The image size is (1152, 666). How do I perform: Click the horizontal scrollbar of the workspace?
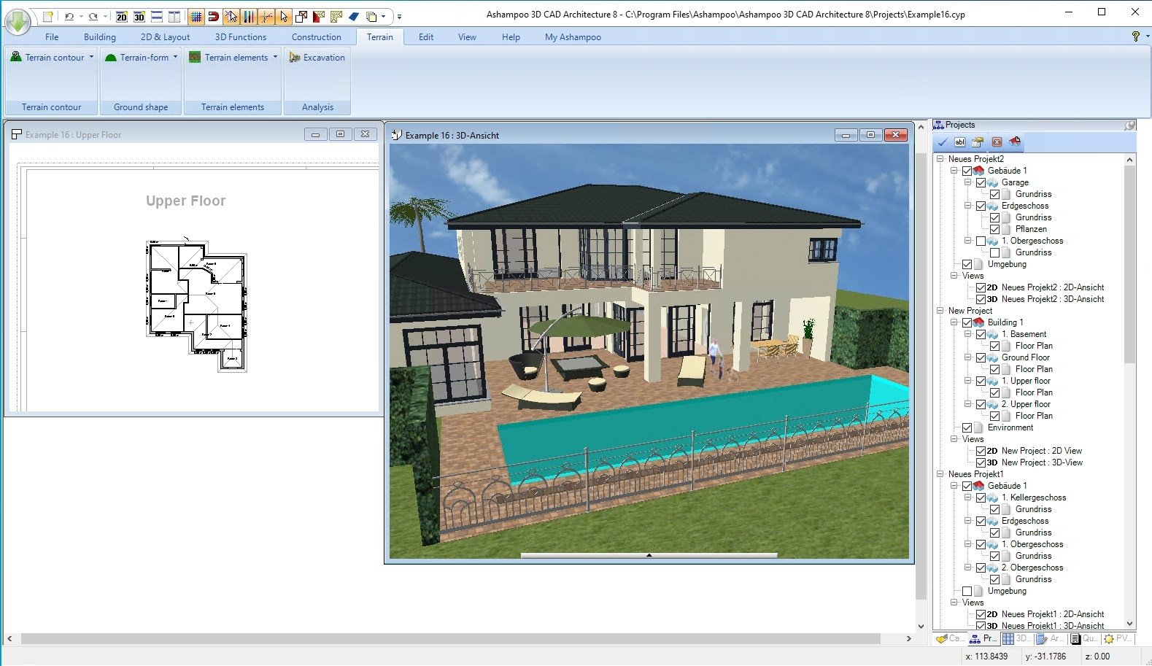pos(450,639)
